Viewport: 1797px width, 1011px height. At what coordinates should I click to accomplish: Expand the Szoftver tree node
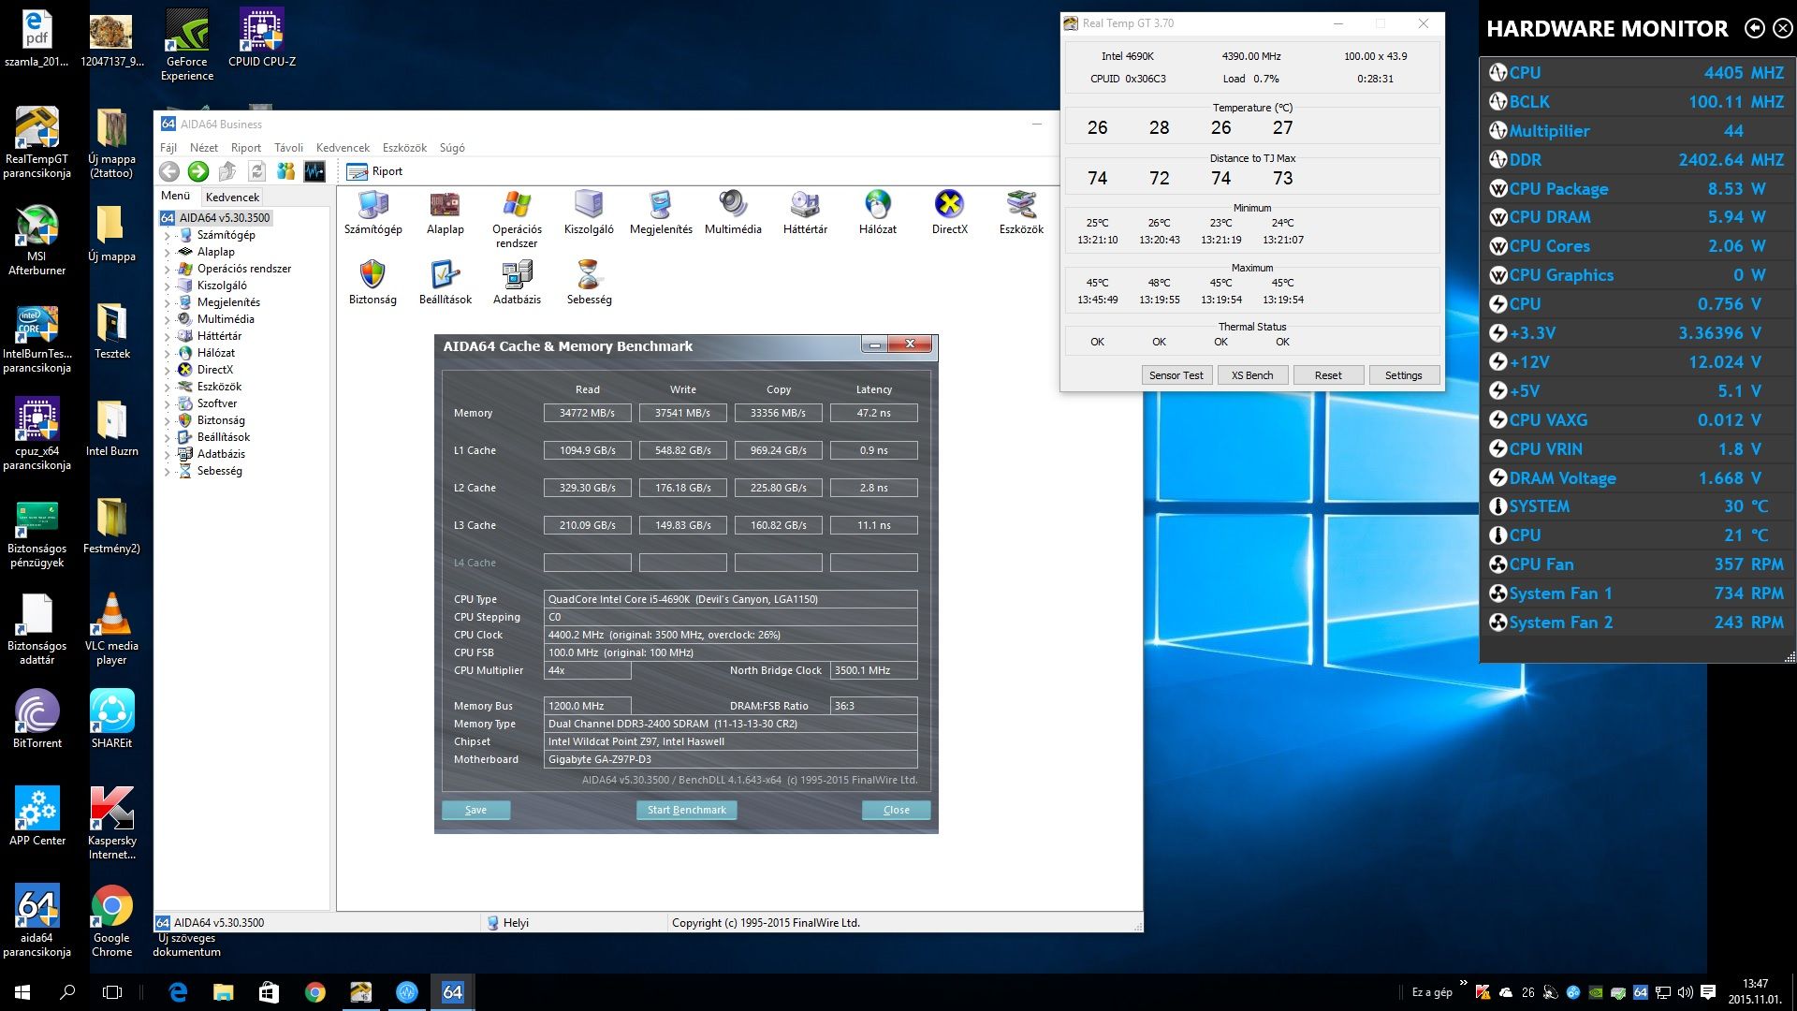pos(168,403)
